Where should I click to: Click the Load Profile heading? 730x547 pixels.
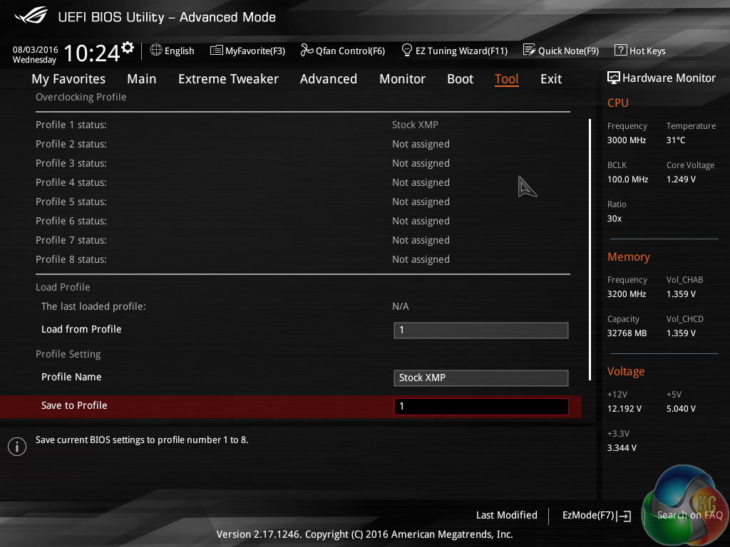pos(63,288)
